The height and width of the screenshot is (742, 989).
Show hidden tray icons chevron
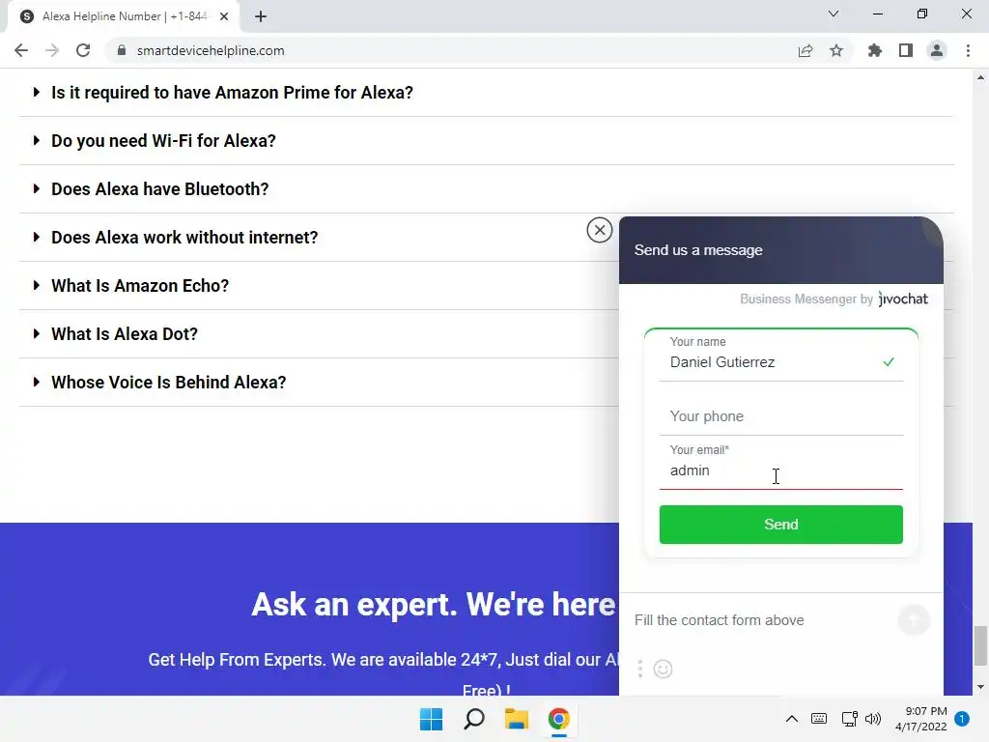[792, 719]
